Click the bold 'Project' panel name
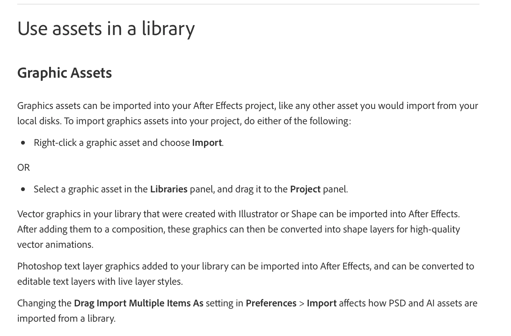This screenshot has width=511, height=336. tap(305, 189)
